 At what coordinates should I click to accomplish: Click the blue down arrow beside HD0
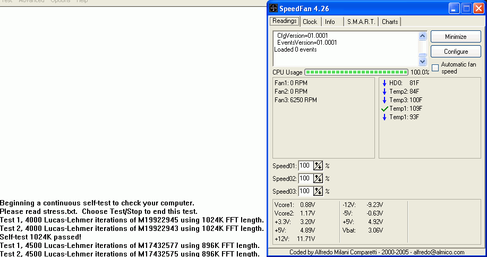click(x=385, y=83)
